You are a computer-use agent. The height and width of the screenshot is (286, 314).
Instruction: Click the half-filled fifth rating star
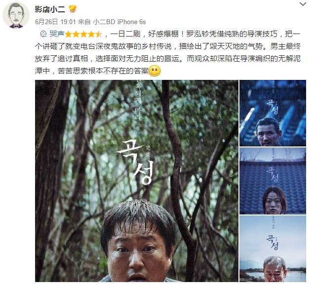coord(99,34)
